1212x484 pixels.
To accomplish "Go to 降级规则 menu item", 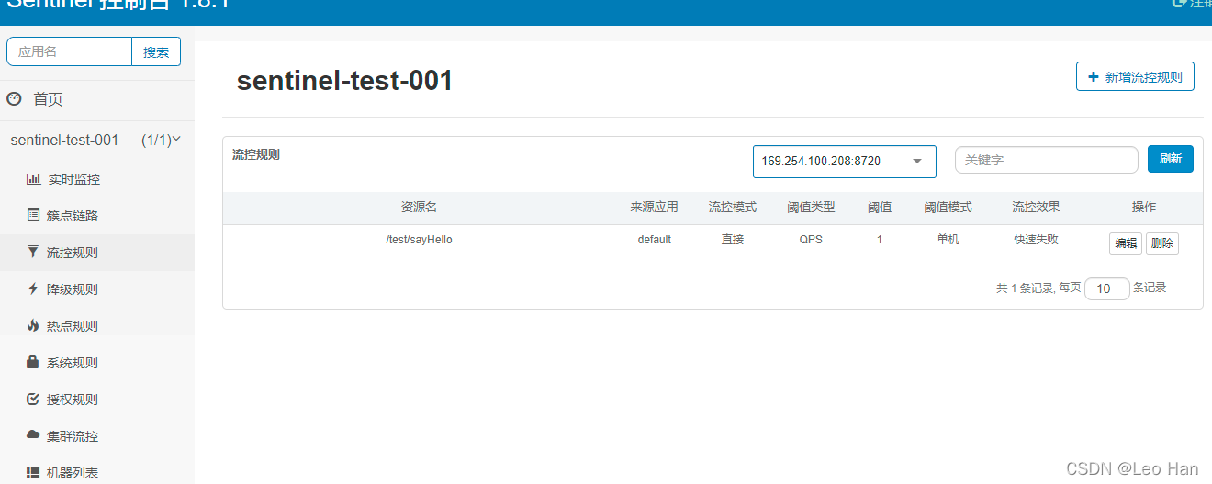I will (x=73, y=289).
